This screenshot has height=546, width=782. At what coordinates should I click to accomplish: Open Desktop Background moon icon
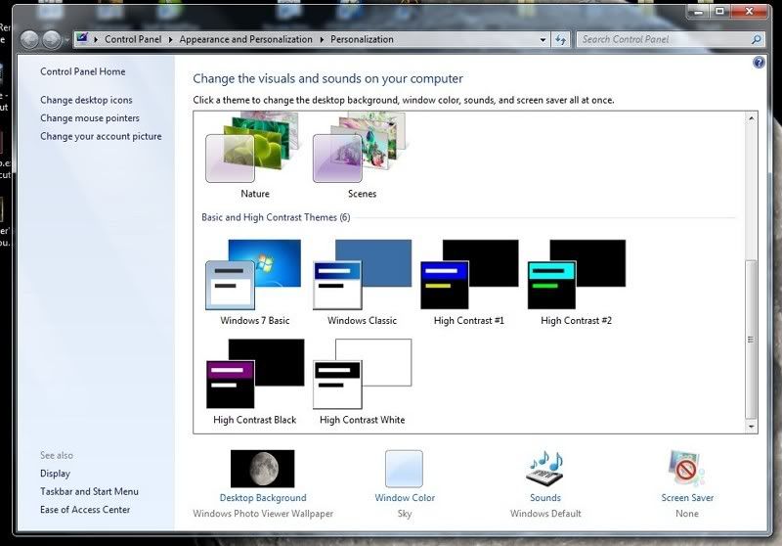point(262,469)
